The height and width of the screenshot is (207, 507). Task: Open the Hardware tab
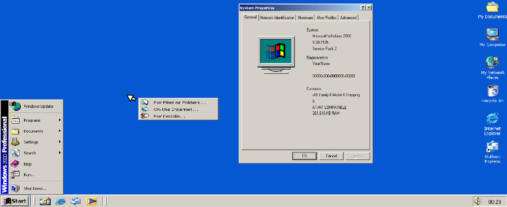305,18
